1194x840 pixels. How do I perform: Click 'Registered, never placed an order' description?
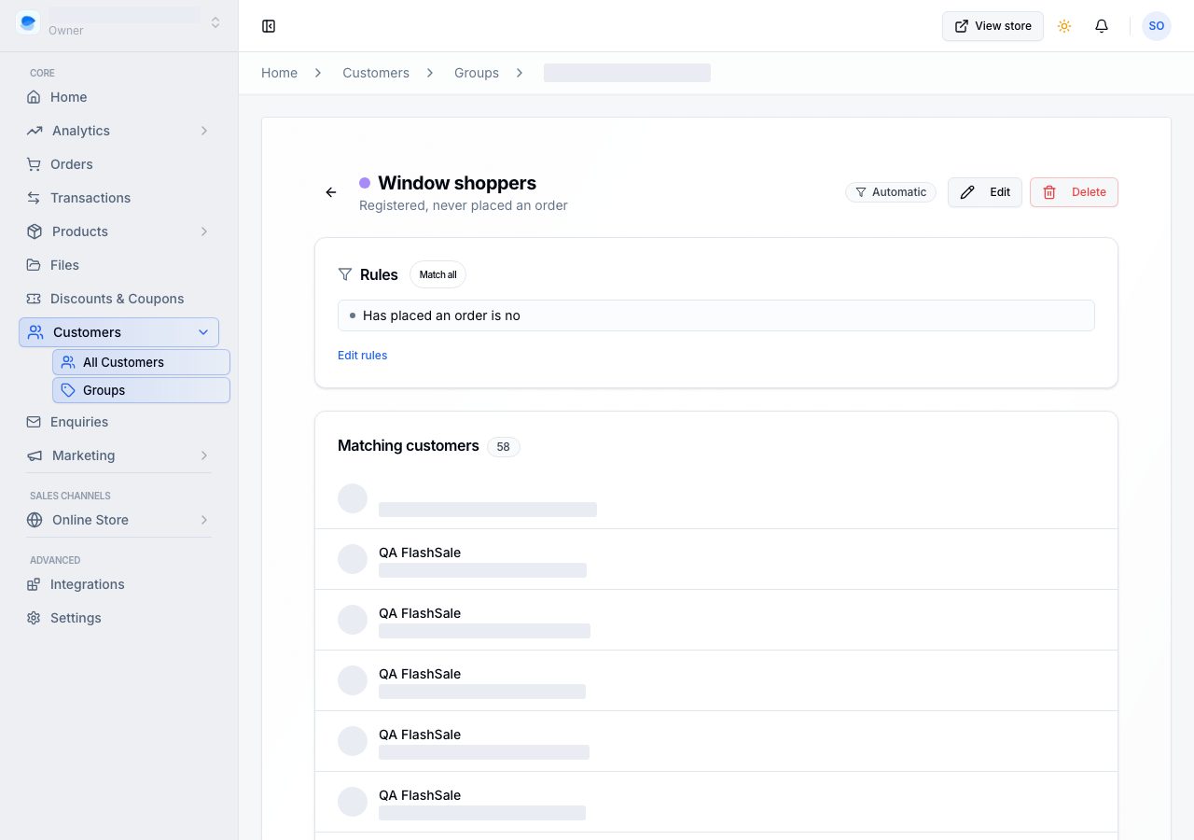464,205
